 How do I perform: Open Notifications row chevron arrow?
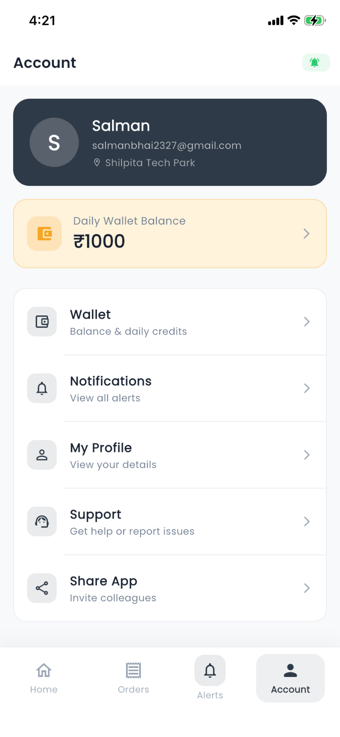point(307,388)
